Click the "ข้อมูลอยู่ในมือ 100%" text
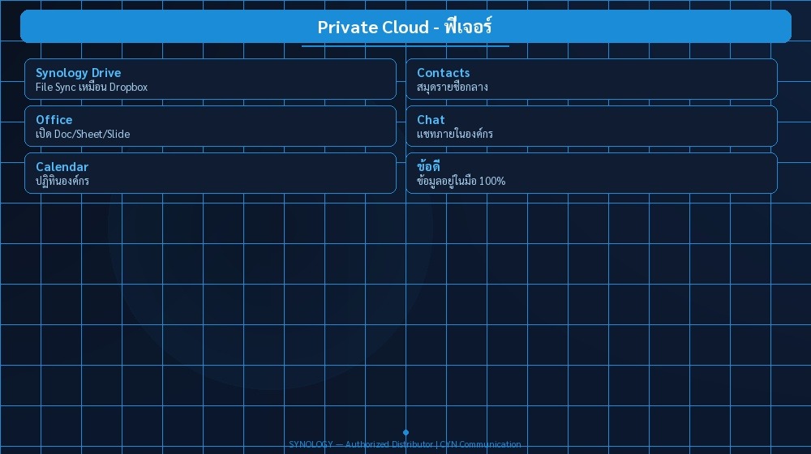 tap(461, 181)
